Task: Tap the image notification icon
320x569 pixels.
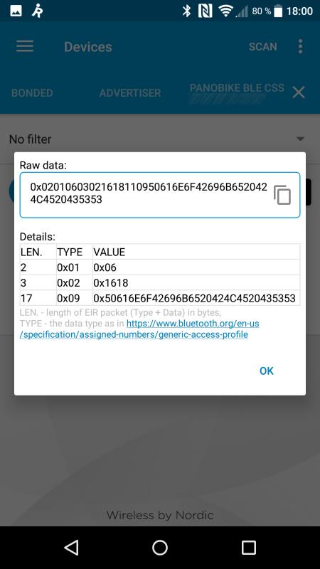Action: click(x=16, y=11)
